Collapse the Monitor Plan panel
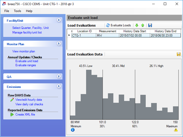The height and width of the screenshot is (137, 183). coord(59,44)
